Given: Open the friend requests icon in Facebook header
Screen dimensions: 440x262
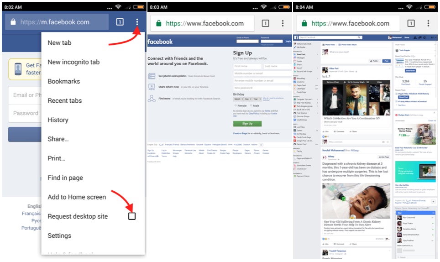Looking at the screenshot, I should pos(414,37).
